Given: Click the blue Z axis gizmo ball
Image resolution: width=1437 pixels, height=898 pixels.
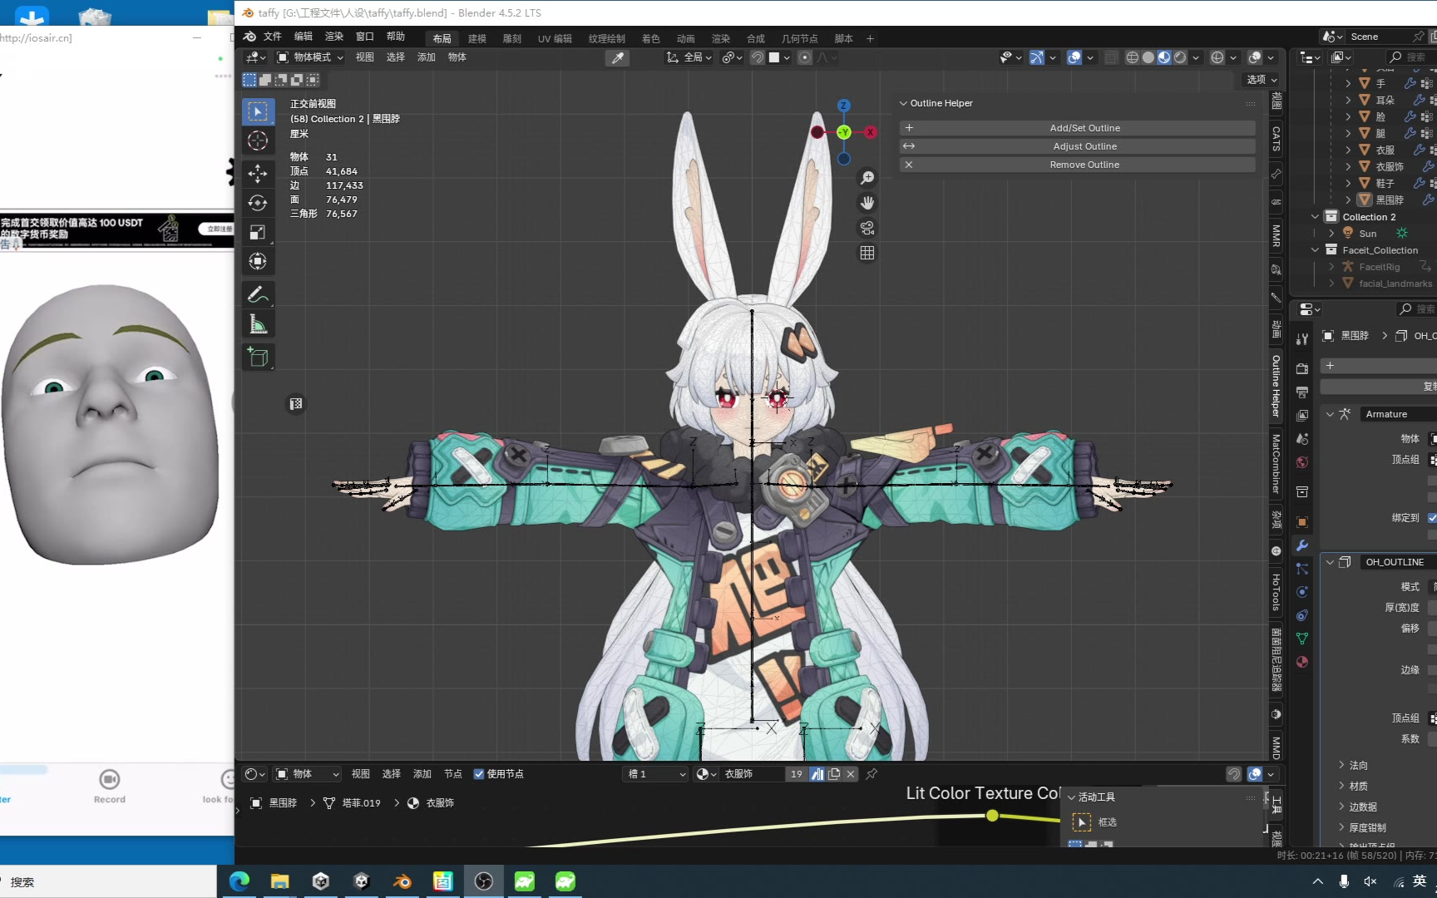Looking at the screenshot, I should 844,106.
